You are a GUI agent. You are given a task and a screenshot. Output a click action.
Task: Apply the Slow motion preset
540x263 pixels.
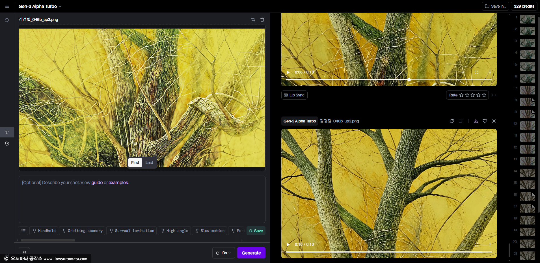click(x=209, y=231)
